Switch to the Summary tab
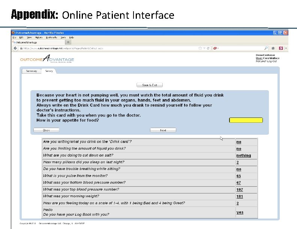The height and width of the screenshot is (229, 297). [31, 71]
